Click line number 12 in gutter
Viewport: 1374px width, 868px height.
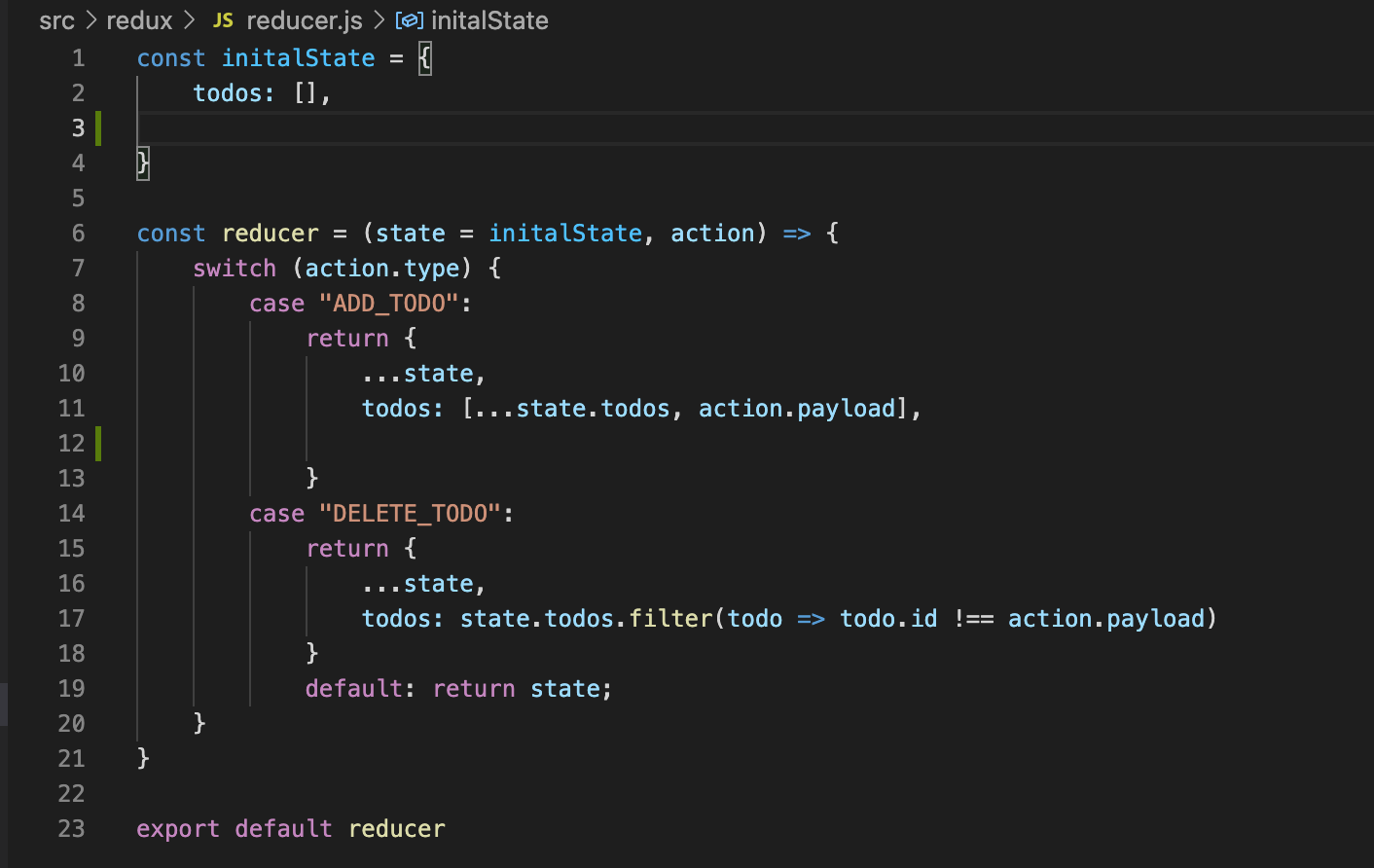[71, 444]
